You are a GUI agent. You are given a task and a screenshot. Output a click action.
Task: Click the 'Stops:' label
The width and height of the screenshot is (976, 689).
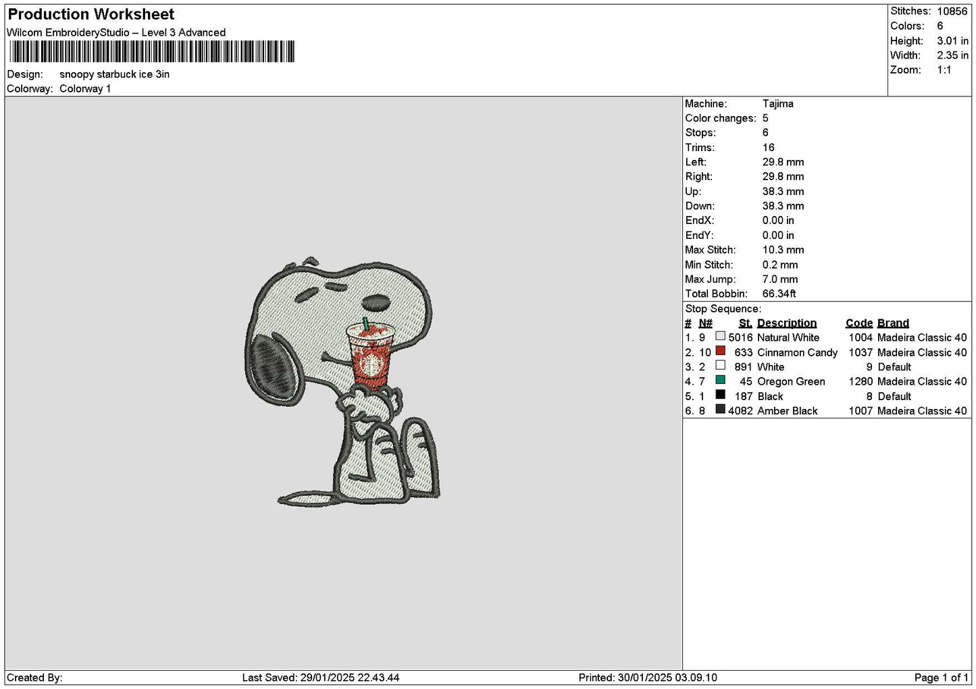point(700,133)
